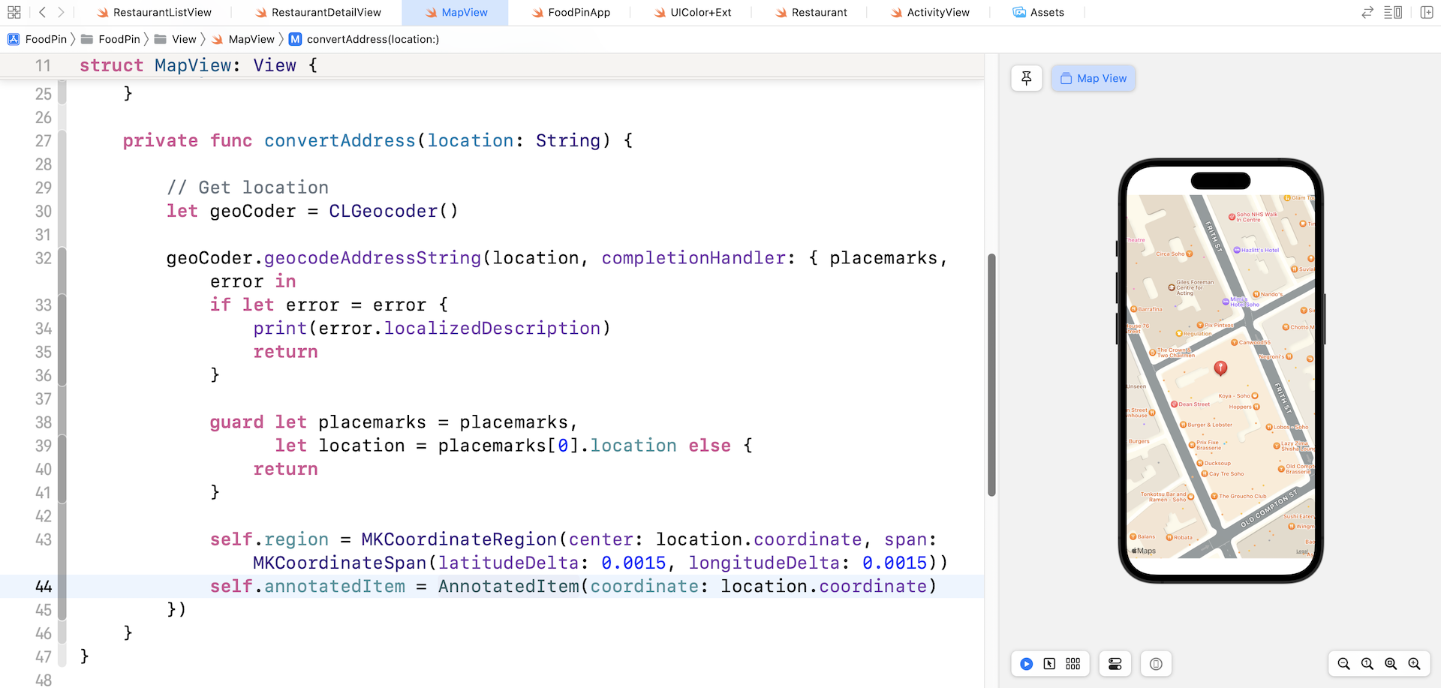Screen dimensions: 1441x688
Task: Open canvas device settings
Action: [x=1115, y=664]
